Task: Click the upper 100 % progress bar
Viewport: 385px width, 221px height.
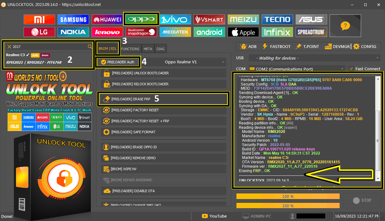Action: (288, 196)
